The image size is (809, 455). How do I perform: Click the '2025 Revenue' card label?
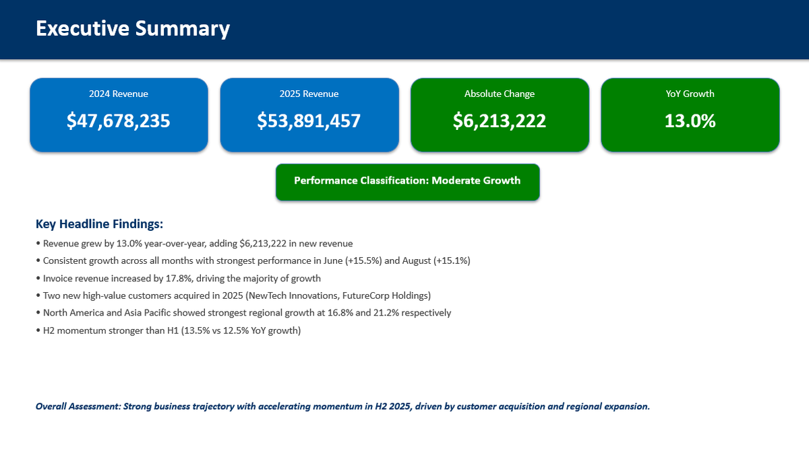click(x=309, y=94)
